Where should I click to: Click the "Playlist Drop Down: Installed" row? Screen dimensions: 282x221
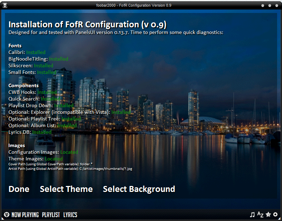point(41,105)
